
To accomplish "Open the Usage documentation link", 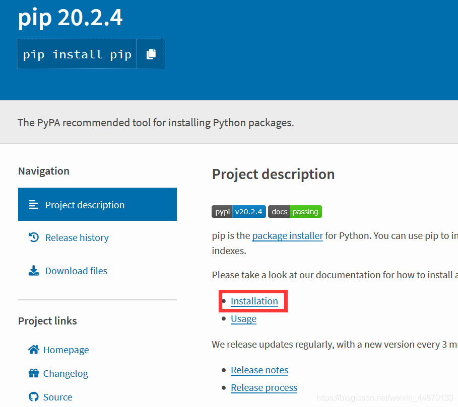I will [243, 318].
